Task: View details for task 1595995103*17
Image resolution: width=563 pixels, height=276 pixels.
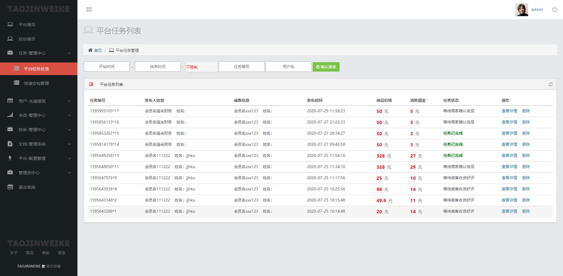Action: (509, 111)
